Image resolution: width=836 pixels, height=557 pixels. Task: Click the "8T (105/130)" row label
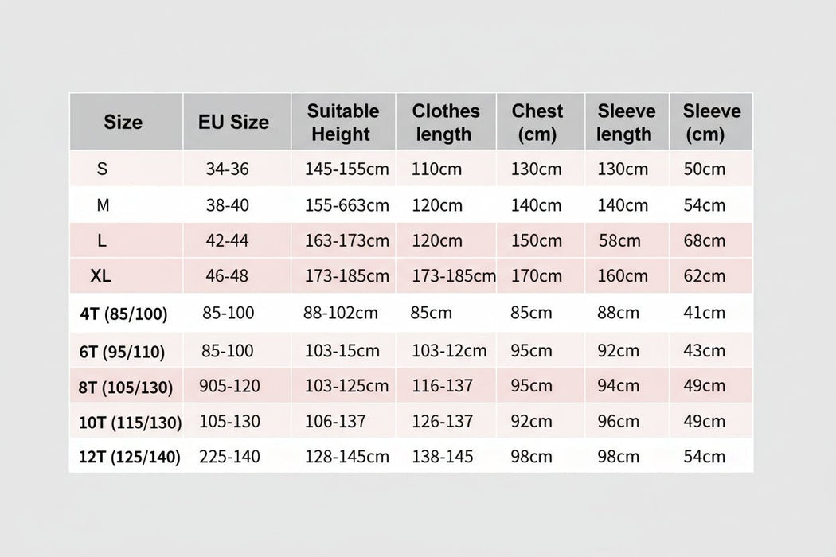(127, 388)
